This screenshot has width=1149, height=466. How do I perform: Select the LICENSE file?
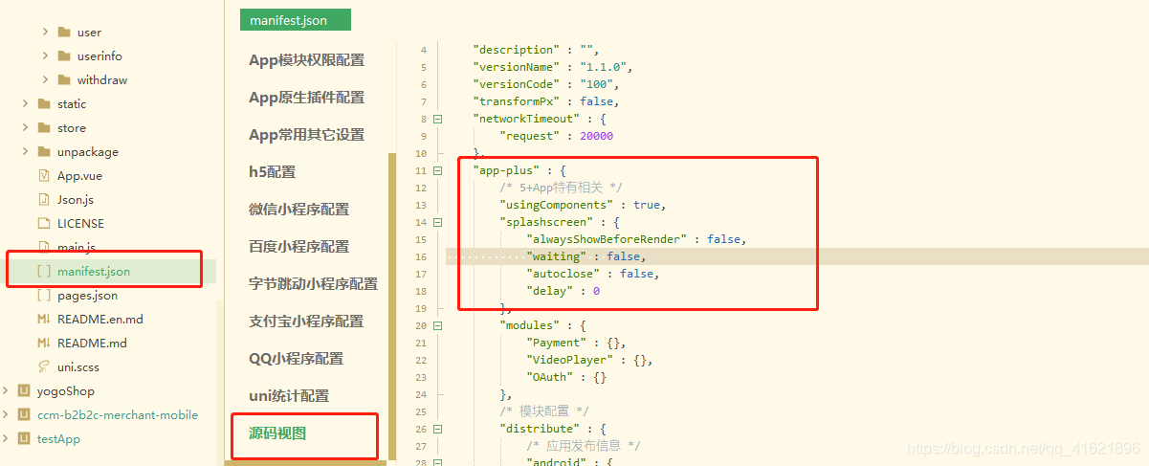click(x=80, y=223)
